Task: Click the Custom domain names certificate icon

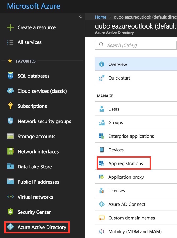Action: click(x=102, y=218)
